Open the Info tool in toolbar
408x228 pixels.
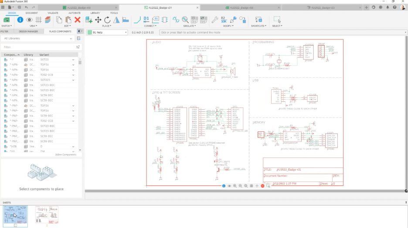[20, 20]
